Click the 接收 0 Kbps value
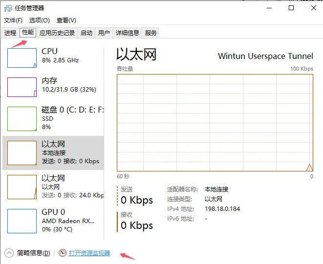The height and width of the screenshot is (264, 323). (x=137, y=226)
